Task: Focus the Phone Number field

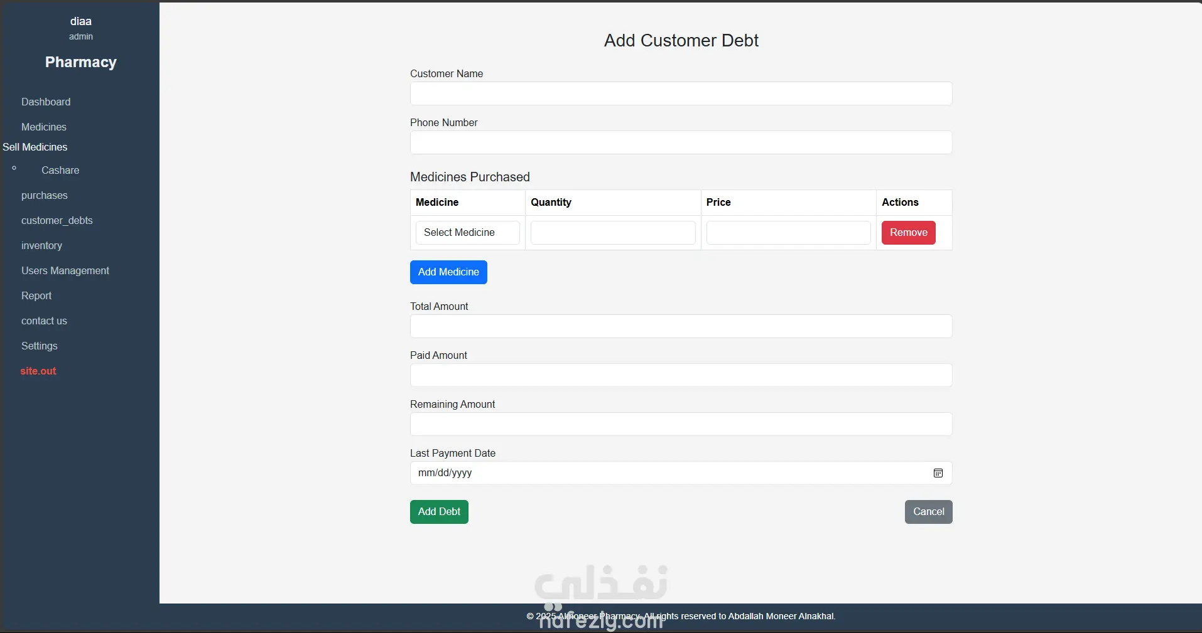Action: coord(681,142)
